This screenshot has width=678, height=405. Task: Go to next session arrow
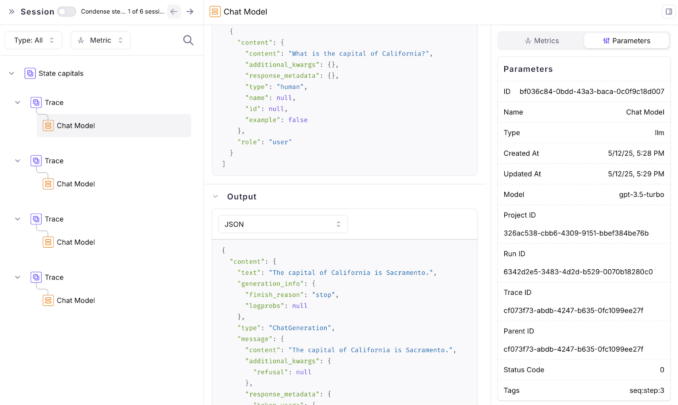click(190, 11)
